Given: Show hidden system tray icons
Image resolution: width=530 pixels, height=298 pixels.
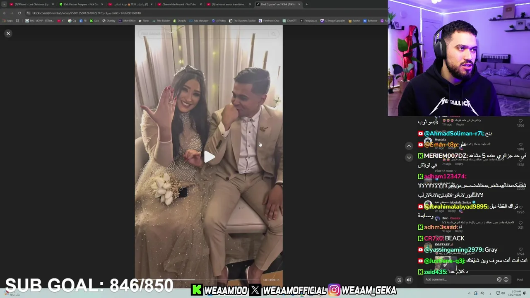Looking at the screenshot, I should (x=469, y=293).
